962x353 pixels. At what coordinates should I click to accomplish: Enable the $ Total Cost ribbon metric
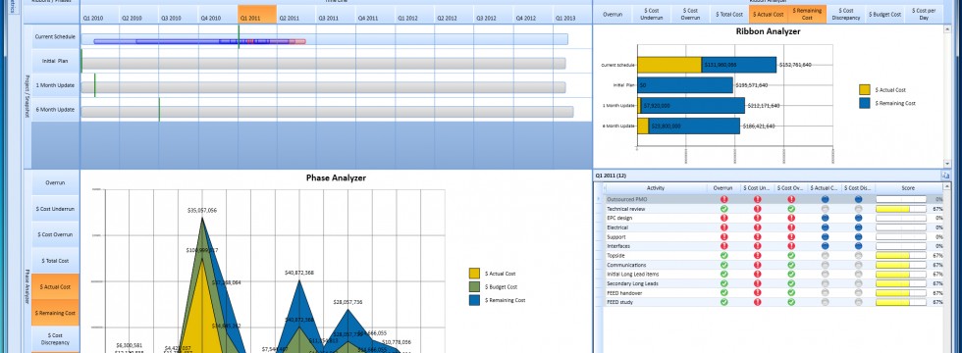[730, 14]
